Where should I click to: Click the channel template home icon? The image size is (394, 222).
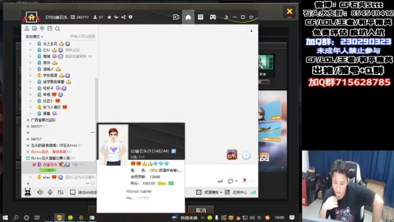tap(199, 192)
